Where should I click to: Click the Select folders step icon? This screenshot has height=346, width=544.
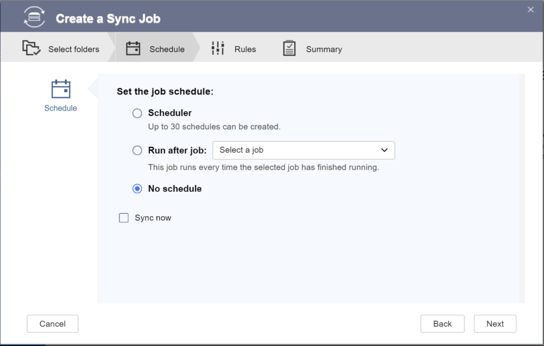[x=31, y=49]
